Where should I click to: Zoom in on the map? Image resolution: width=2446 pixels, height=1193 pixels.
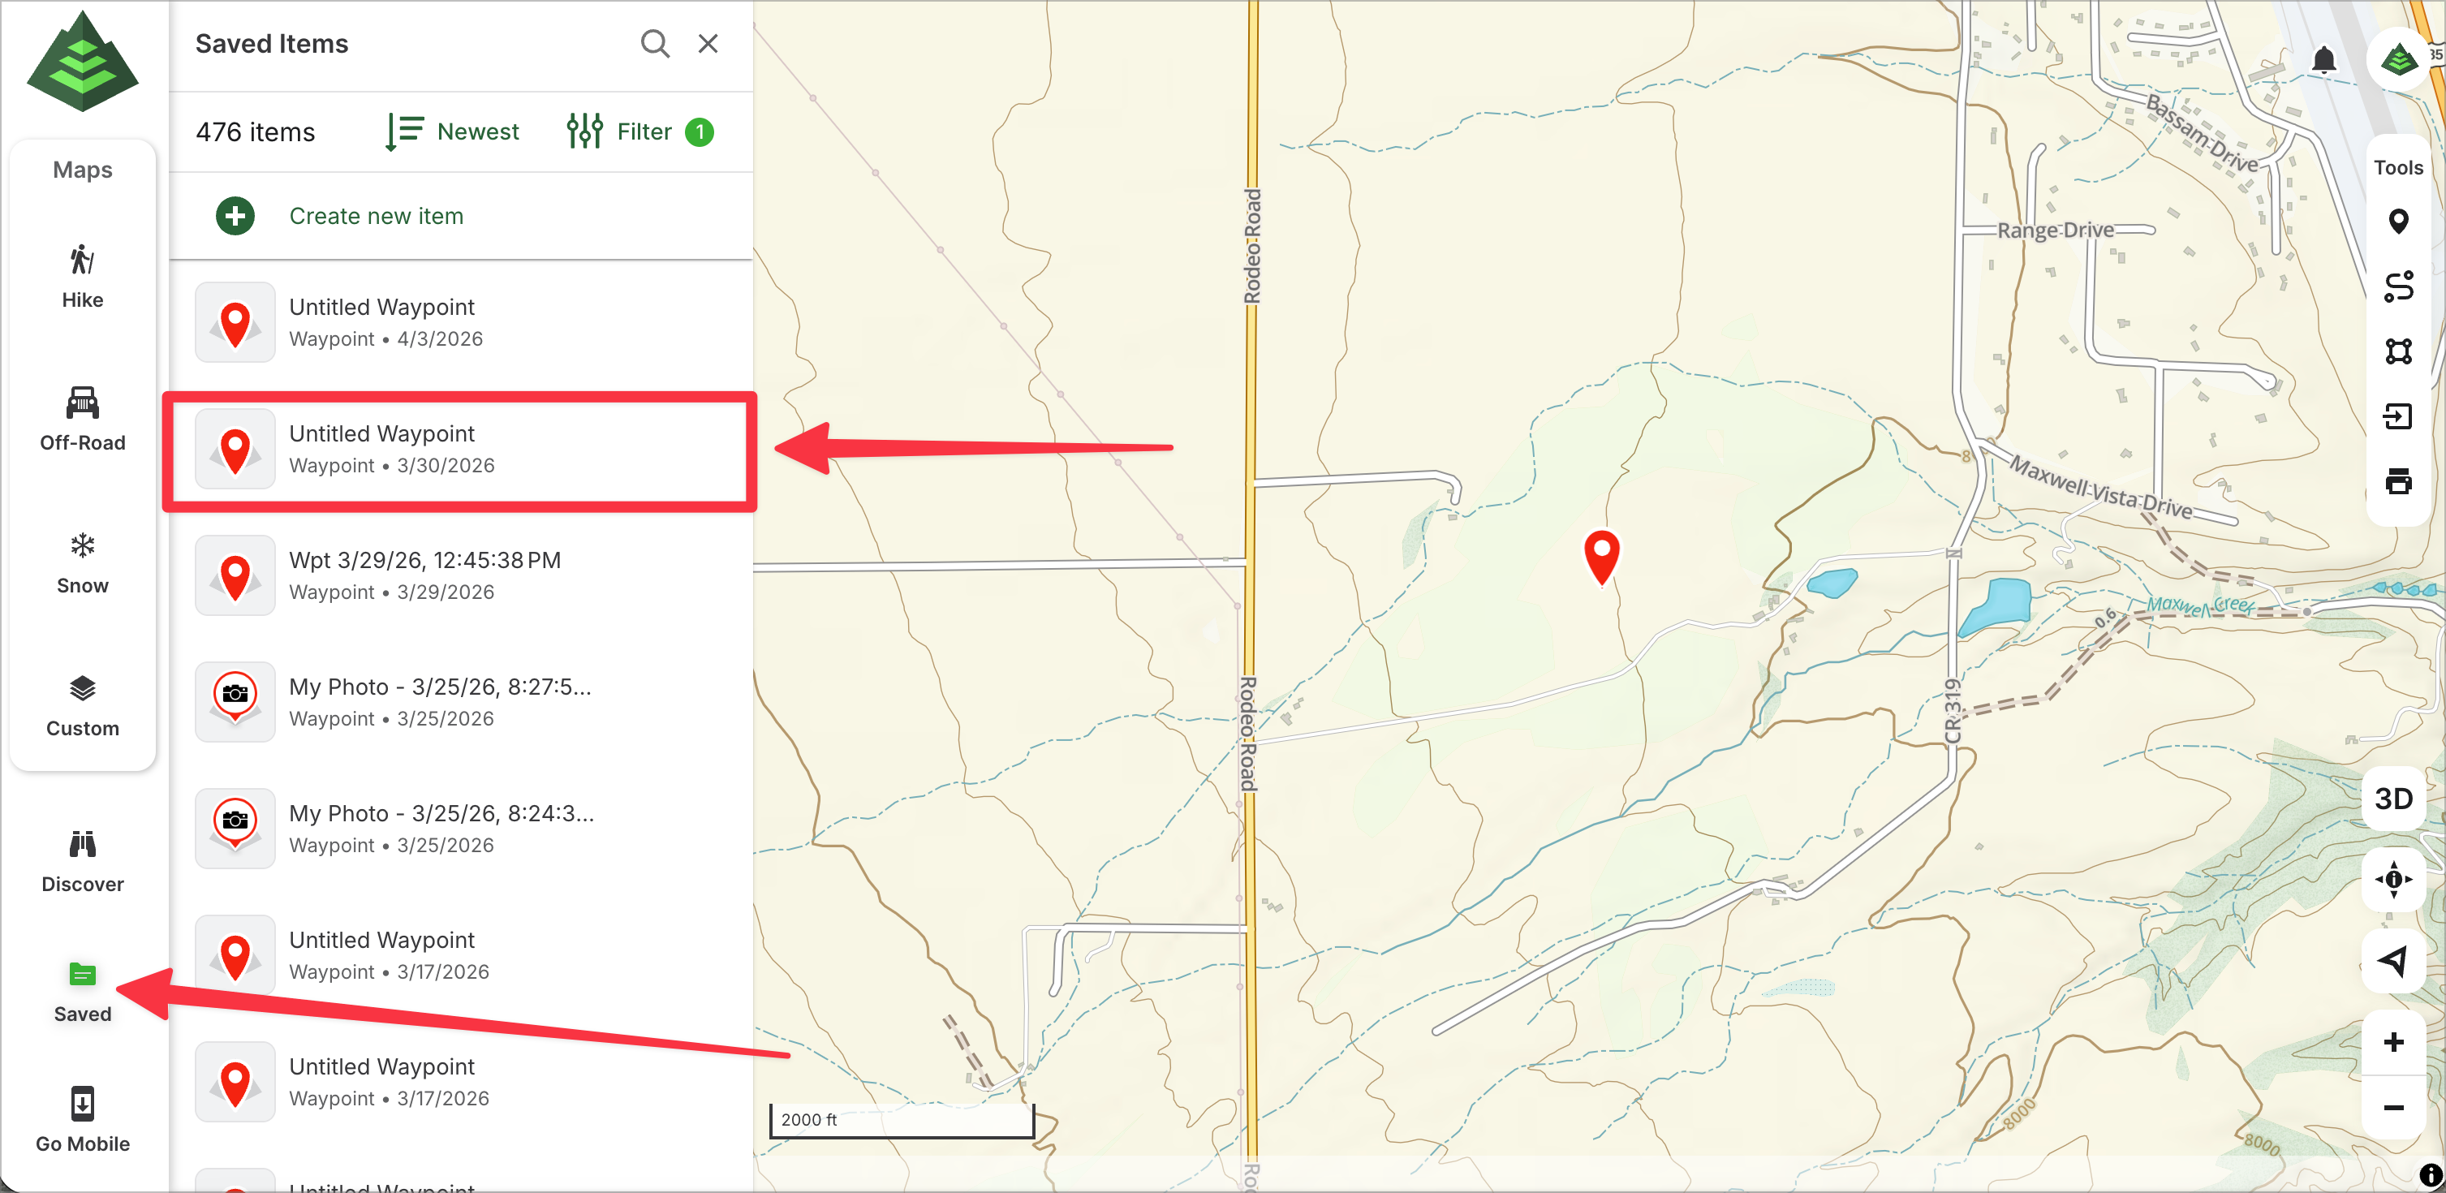pos(2392,1042)
